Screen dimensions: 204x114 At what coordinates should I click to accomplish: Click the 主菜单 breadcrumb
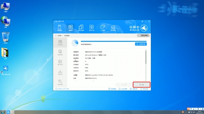coord(59,35)
